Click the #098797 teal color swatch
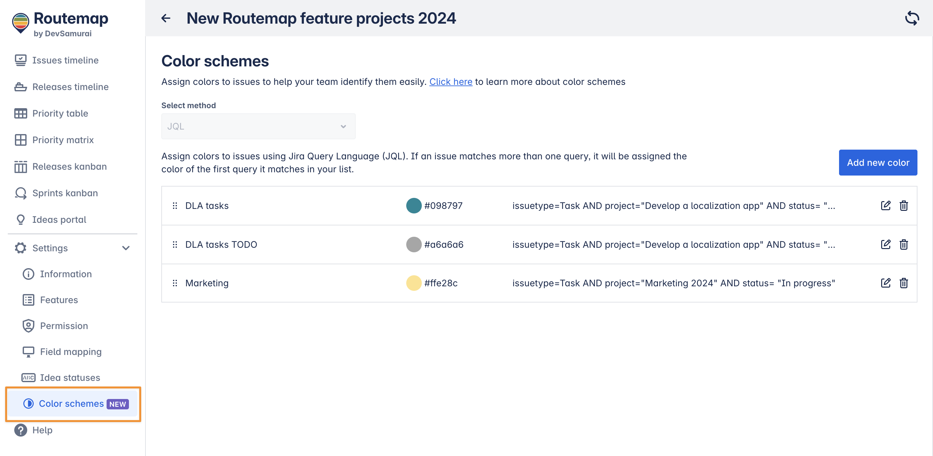This screenshot has width=933, height=456. click(414, 205)
